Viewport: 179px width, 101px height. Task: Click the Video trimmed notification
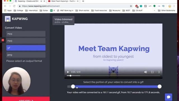coord(63,20)
